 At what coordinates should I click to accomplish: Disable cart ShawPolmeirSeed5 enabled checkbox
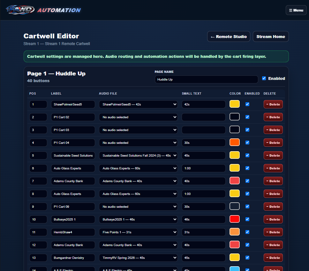(247, 104)
